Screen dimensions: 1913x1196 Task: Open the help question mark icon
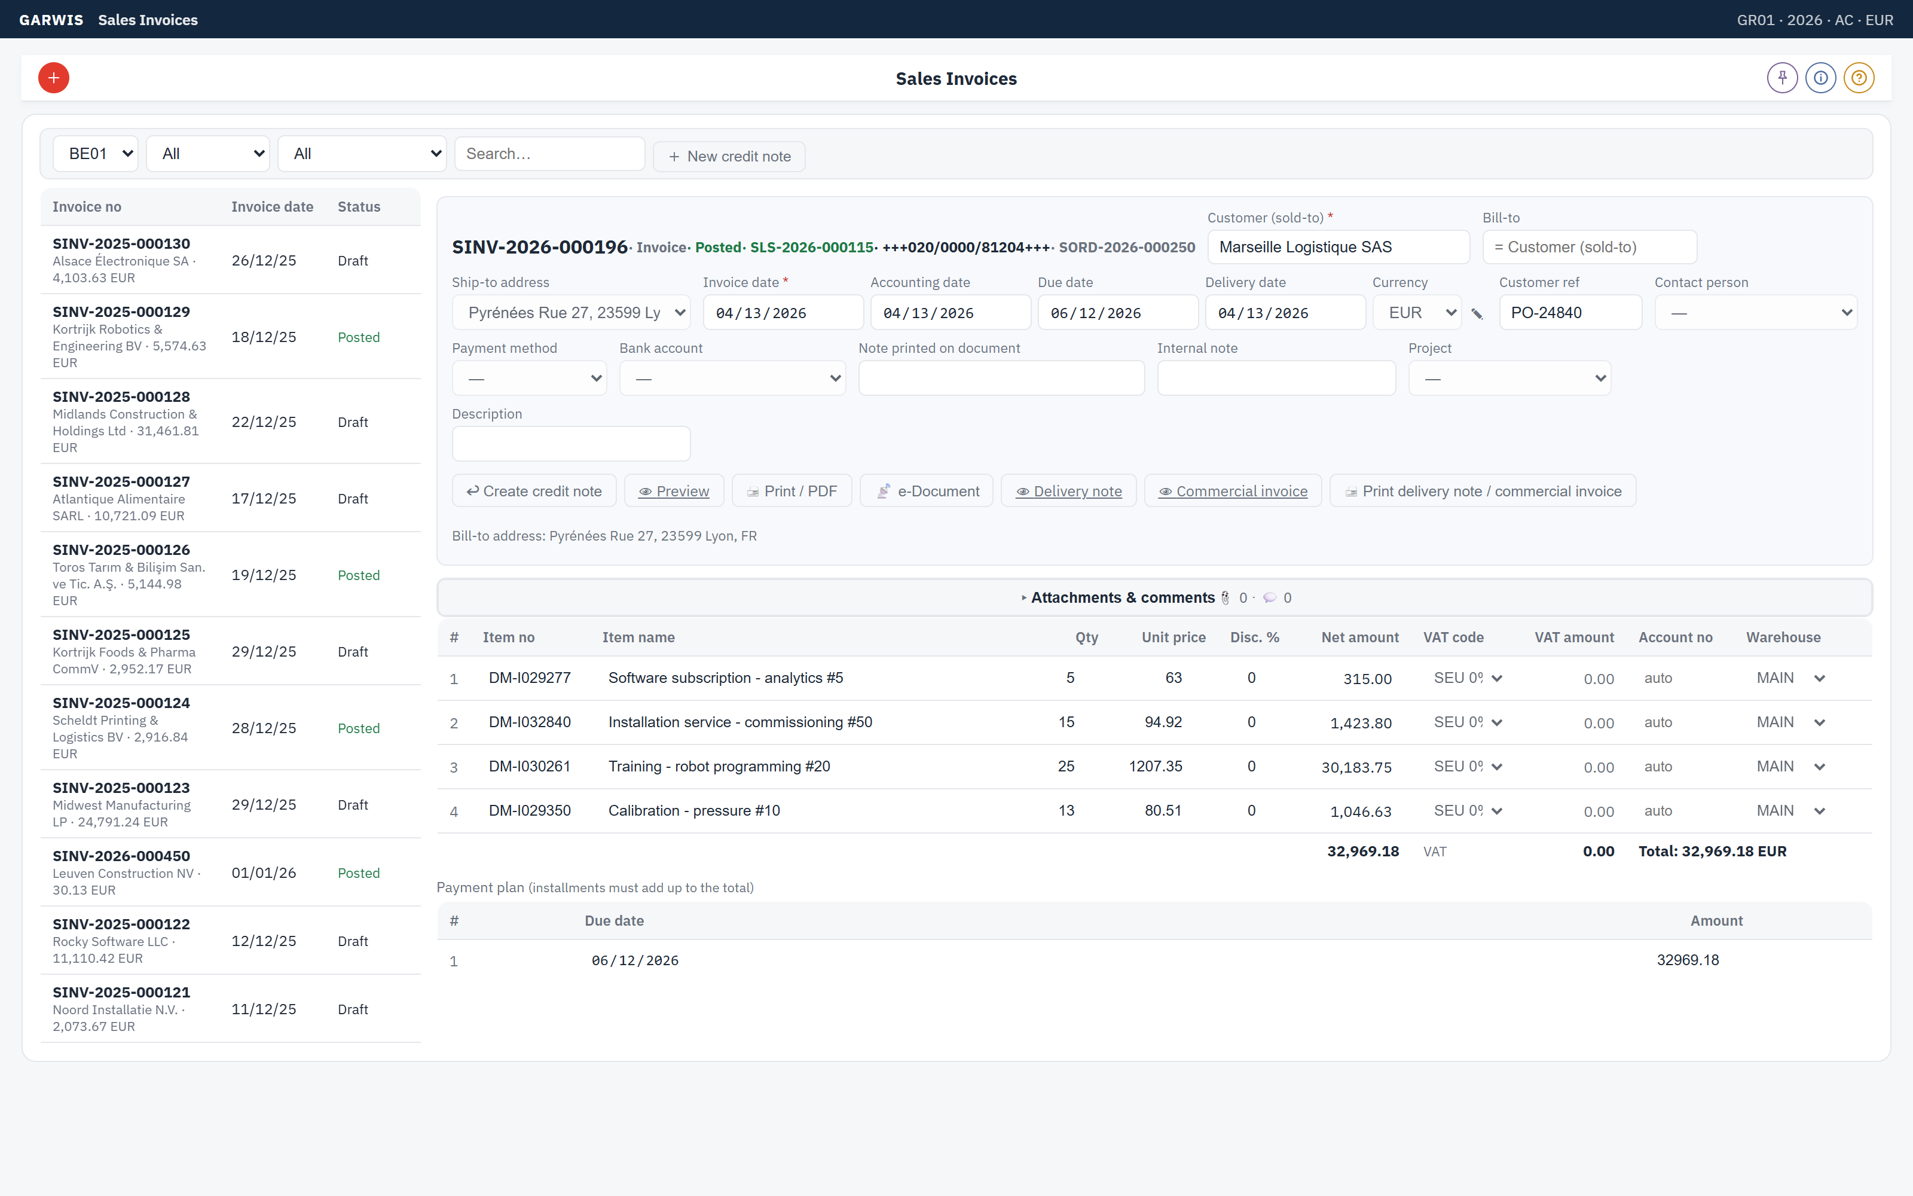(x=1859, y=78)
